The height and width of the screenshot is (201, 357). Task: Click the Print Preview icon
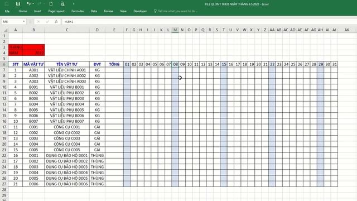pos(62,4)
